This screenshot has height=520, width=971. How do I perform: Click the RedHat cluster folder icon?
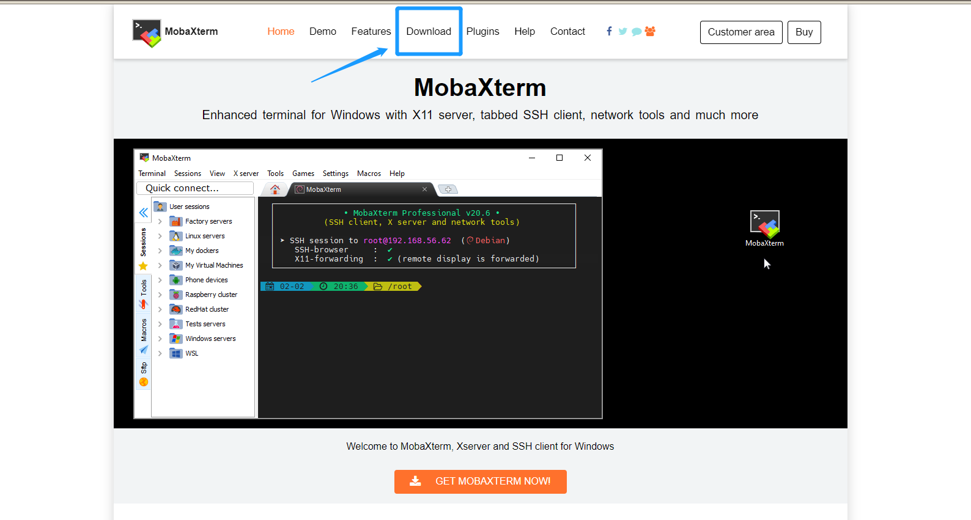point(176,309)
